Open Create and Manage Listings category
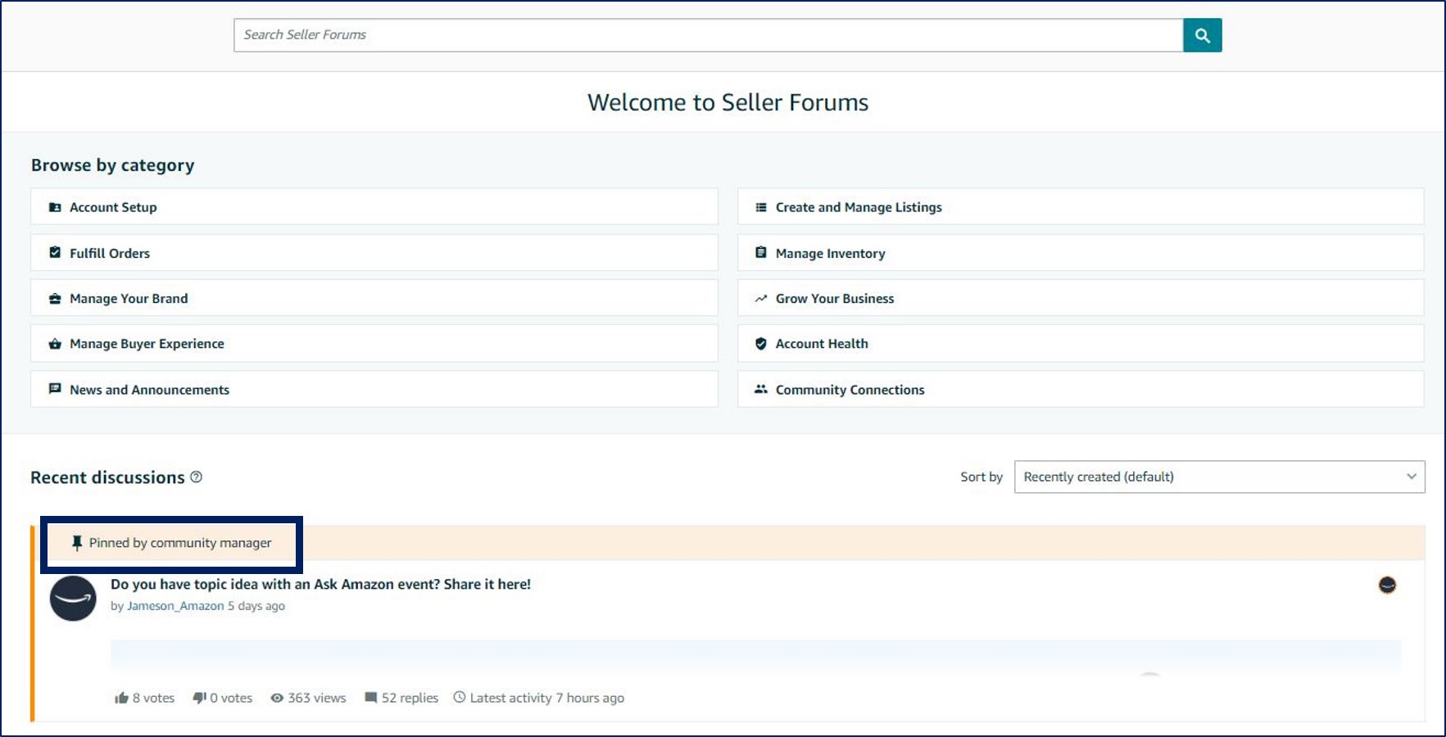Screen dimensions: 1446x737 coord(1081,207)
